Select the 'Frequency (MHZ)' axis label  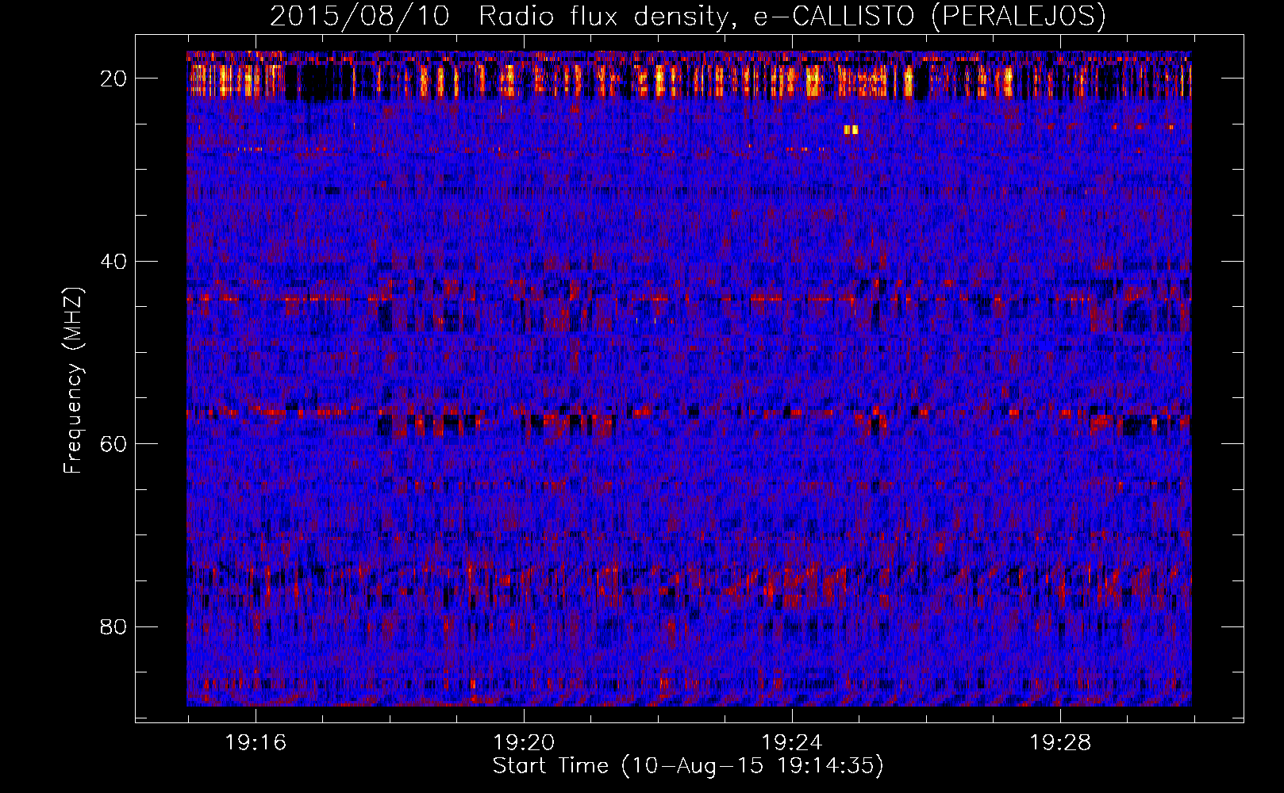click(x=73, y=381)
